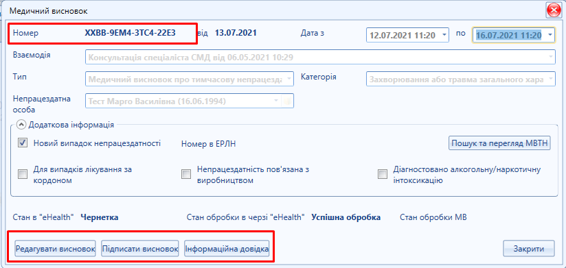Open the Дата з date picker dropdown

[444, 36]
